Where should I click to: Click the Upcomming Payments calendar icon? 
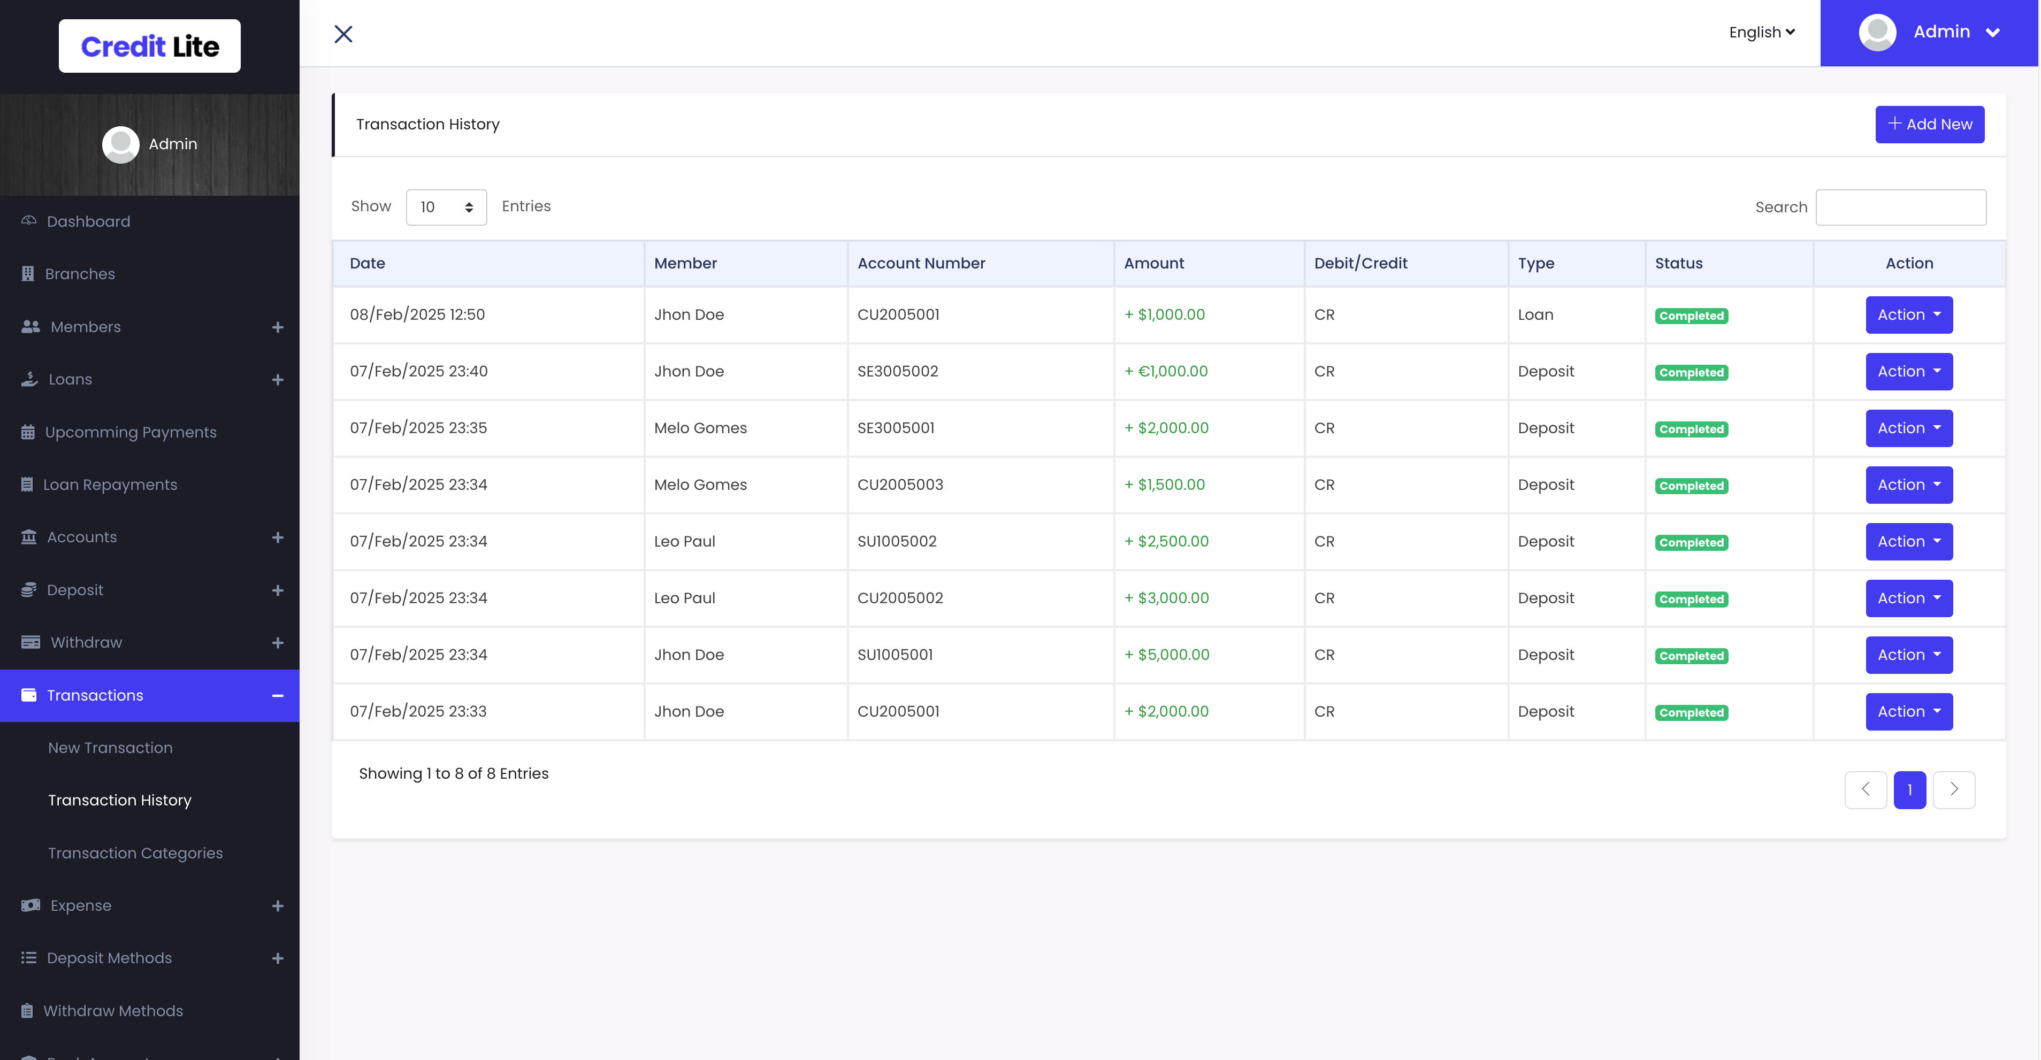tap(28, 432)
